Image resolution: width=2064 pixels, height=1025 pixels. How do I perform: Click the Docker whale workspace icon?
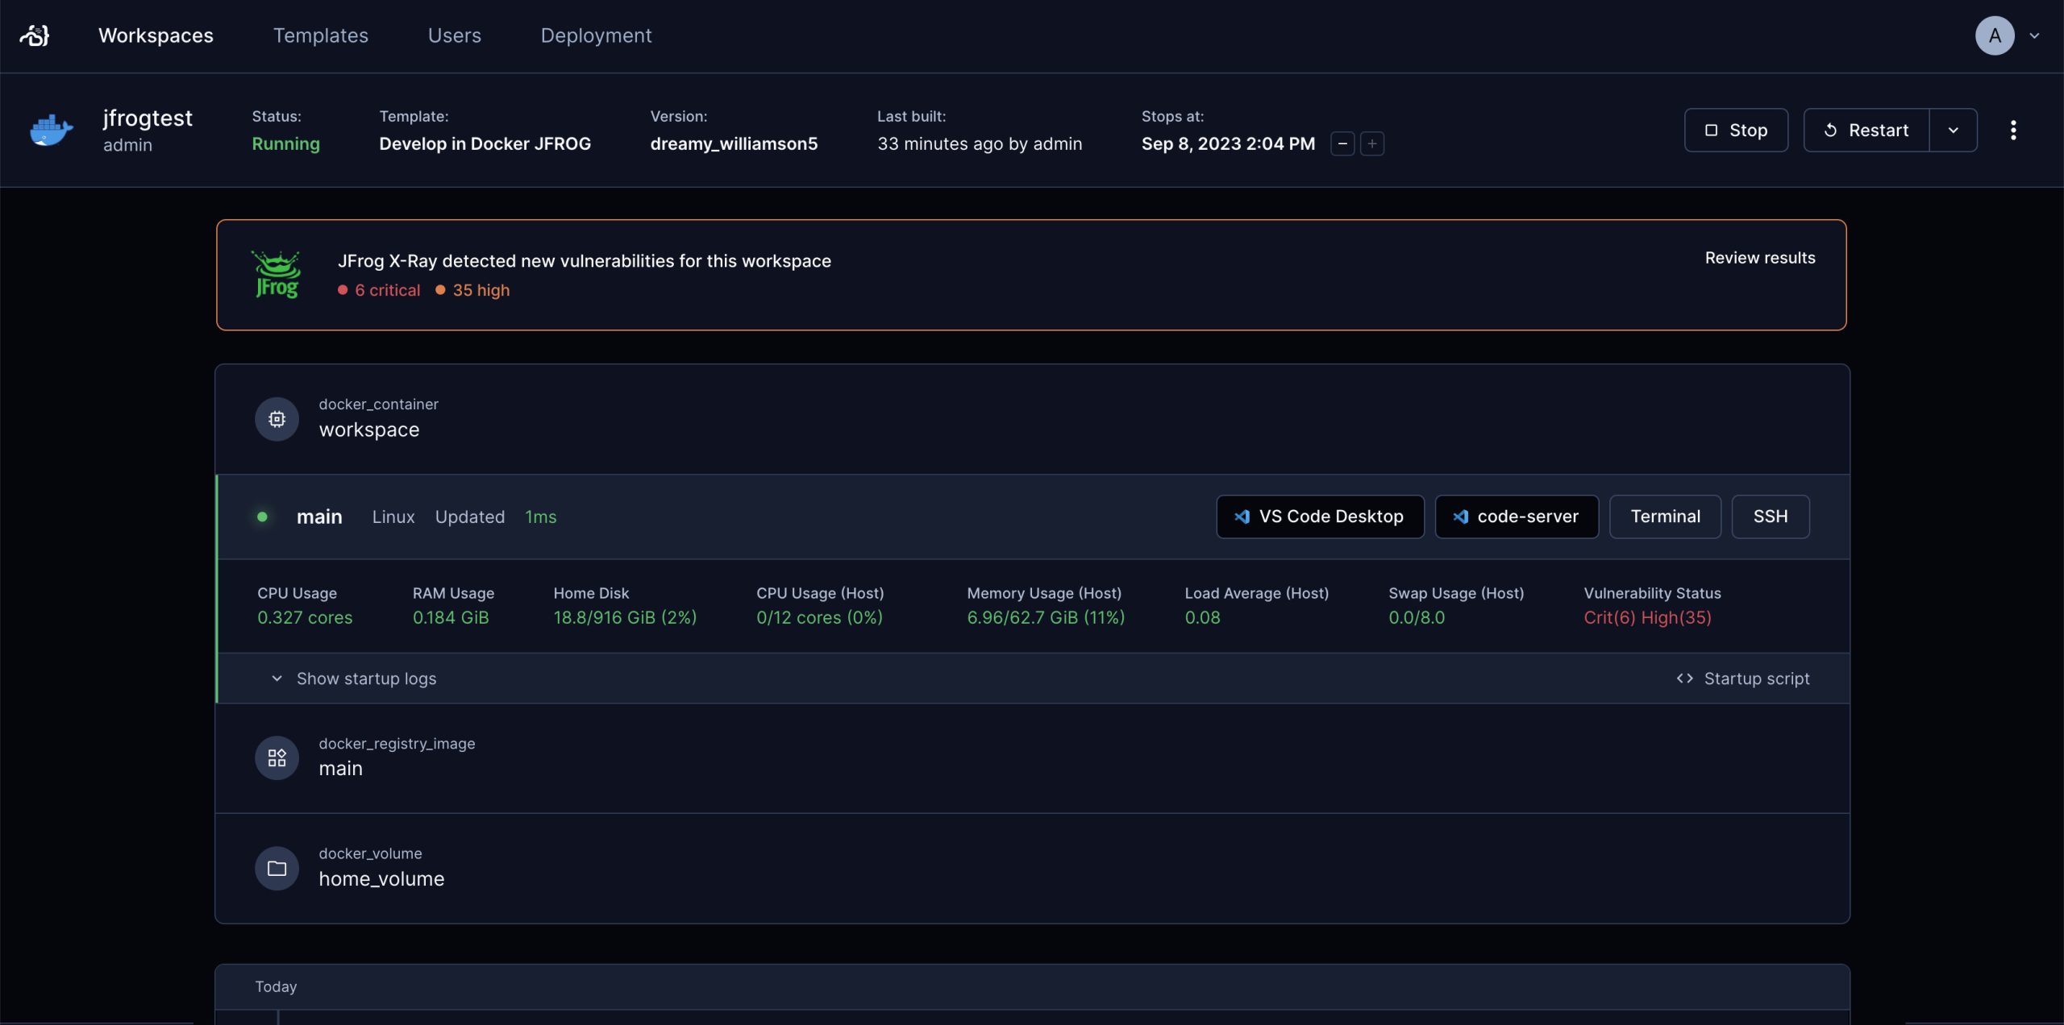52,130
